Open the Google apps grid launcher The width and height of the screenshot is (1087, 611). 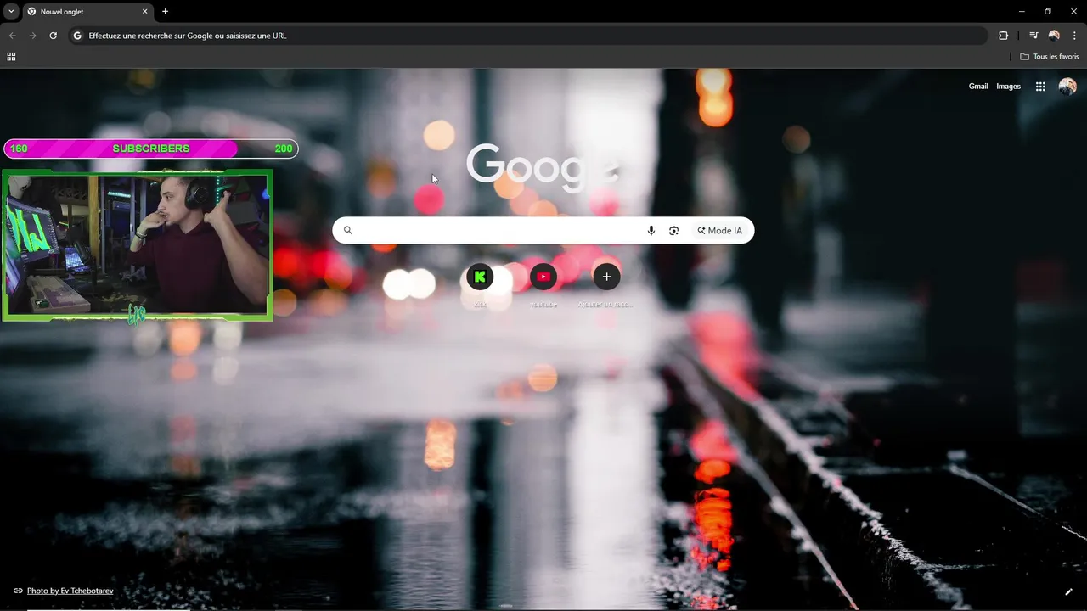tap(1040, 87)
